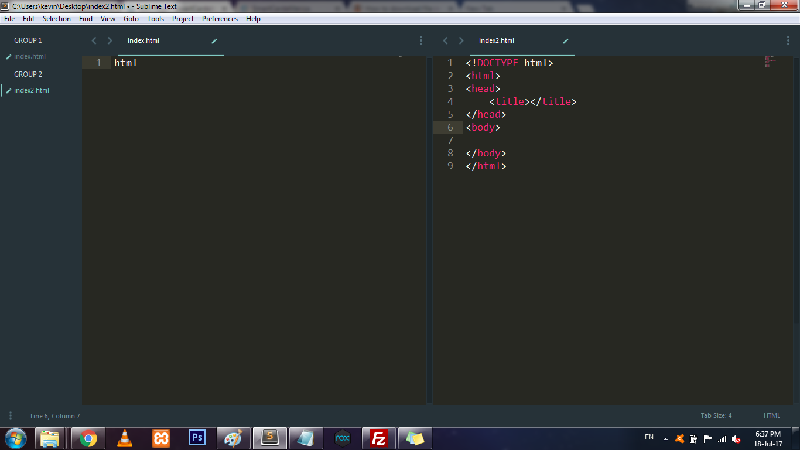Open Windows Explorer from the taskbar
Screen dimensions: 800x450
coord(50,438)
